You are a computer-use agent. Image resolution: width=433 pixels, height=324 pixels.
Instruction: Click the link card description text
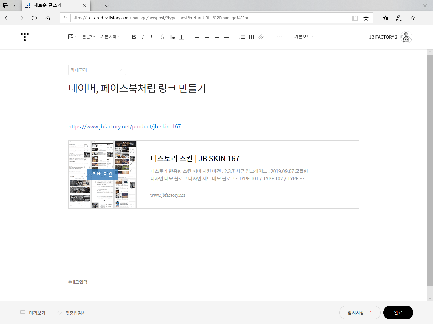pos(229,175)
